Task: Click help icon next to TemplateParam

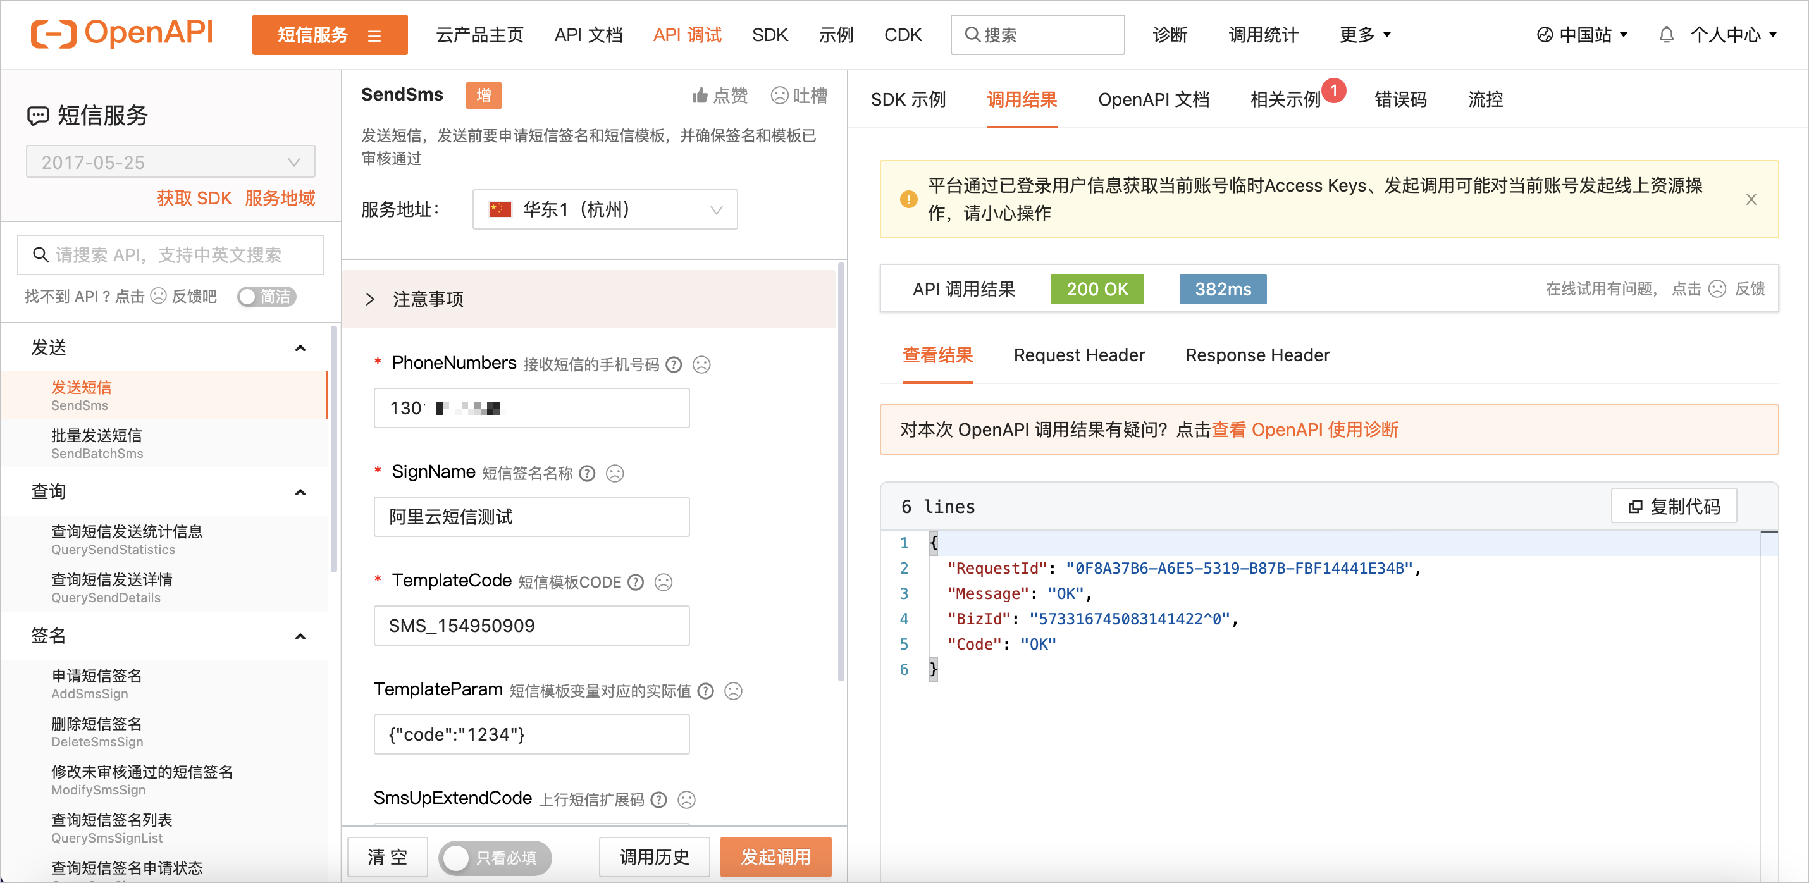Action: click(x=705, y=691)
